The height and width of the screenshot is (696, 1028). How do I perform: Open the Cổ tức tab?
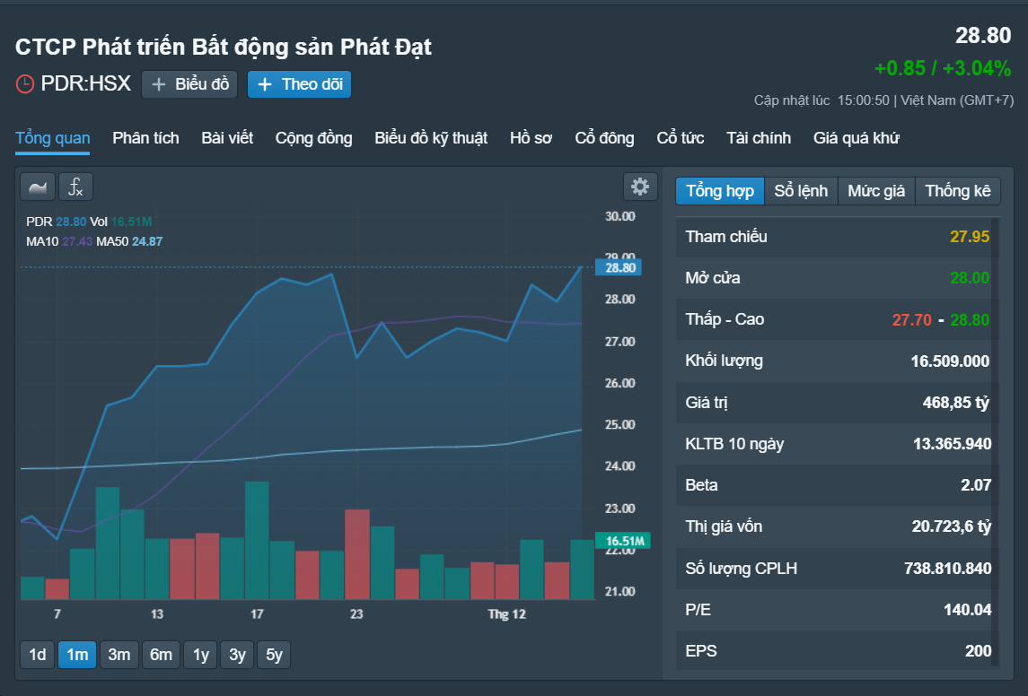click(680, 138)
